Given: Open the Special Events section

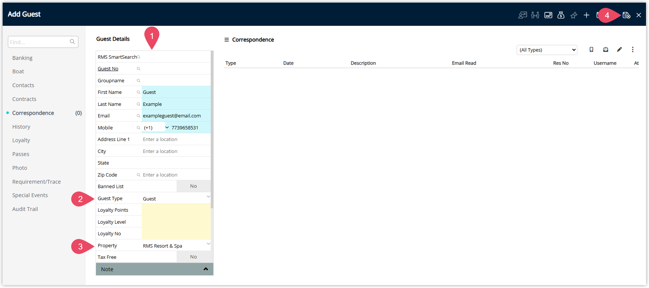Looking at the screenshot, I should (30, 195).
